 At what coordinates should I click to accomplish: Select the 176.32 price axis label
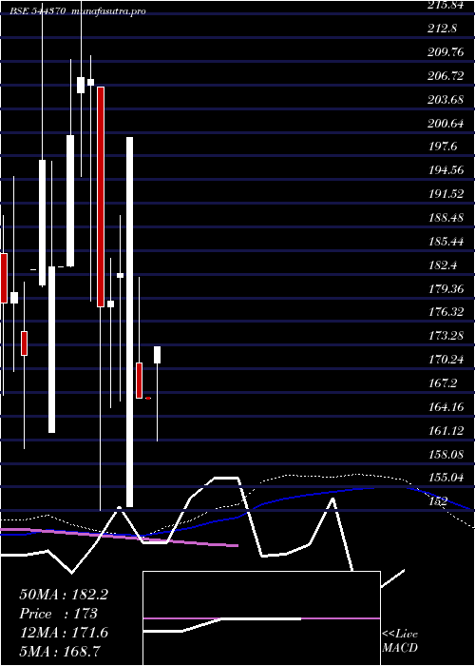[x=447, y=312]
